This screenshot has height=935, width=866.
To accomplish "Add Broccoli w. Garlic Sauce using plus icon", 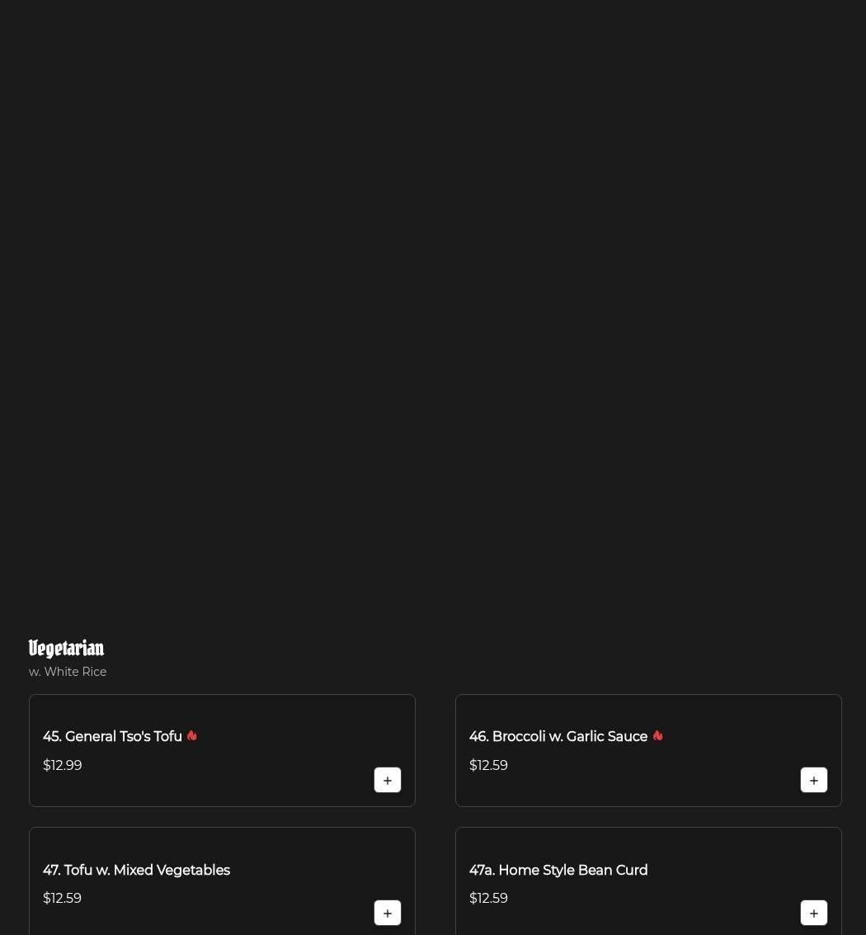I will click(813, 780).
